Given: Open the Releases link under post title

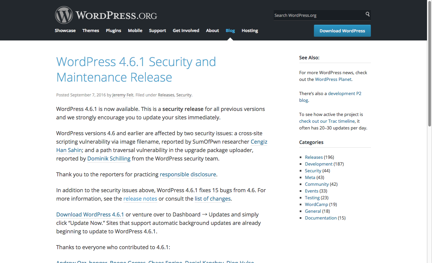Looking at the screenshot, I should click(166, 95).
